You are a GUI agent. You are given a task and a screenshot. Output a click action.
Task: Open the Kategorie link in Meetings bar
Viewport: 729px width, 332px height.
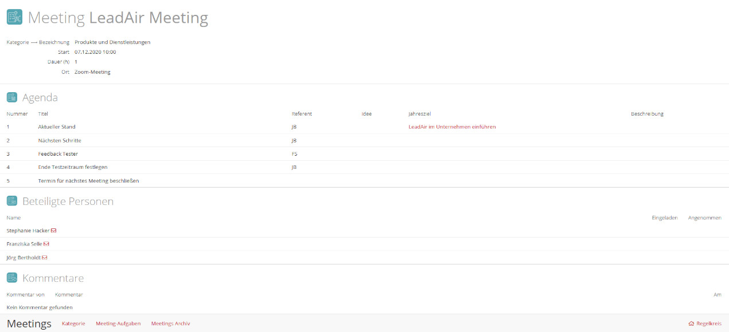coord(73,323)
